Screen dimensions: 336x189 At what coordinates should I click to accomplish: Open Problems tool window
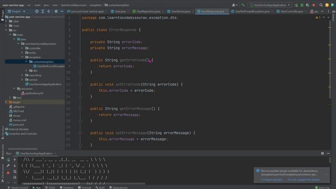pos(67,187)
